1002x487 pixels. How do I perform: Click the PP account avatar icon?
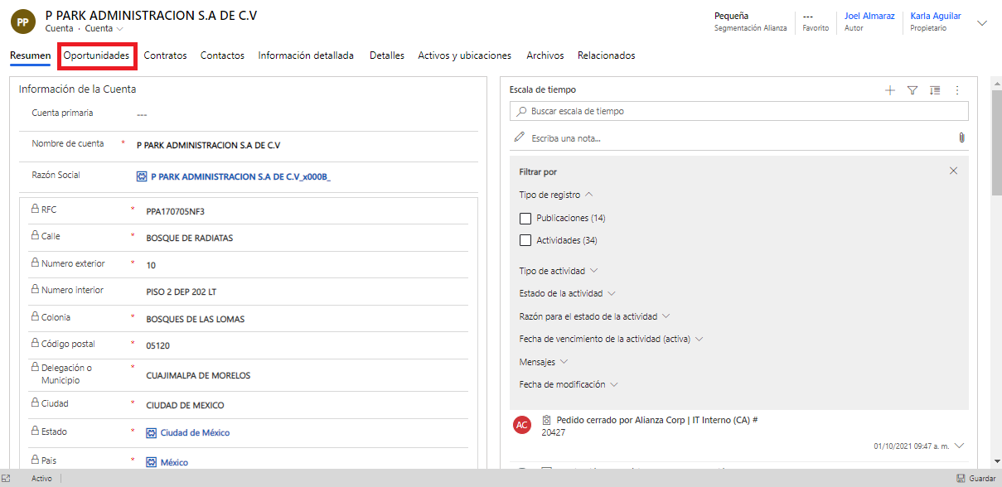pos(22,22)
